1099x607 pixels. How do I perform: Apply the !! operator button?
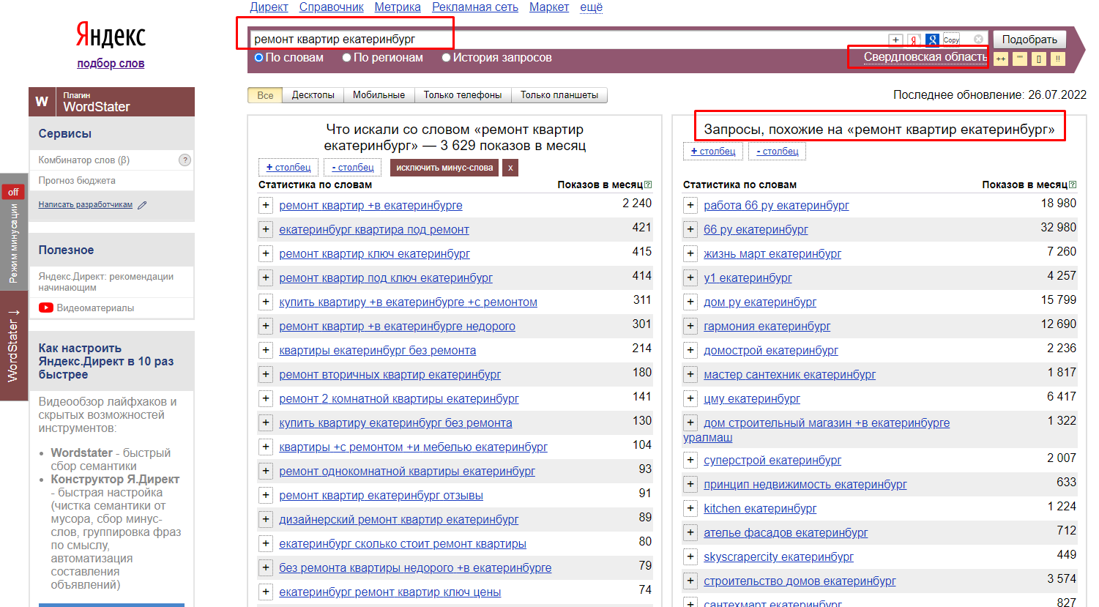[x=1058, y=59]
